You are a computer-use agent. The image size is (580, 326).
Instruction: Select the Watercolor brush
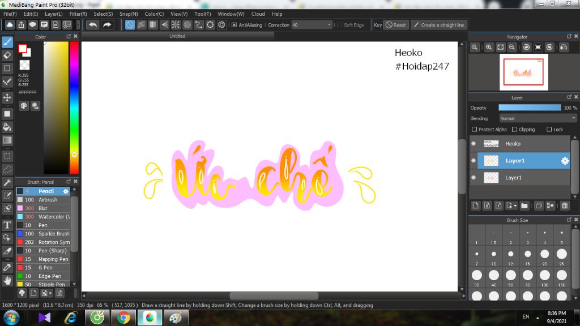click(43, 217)
